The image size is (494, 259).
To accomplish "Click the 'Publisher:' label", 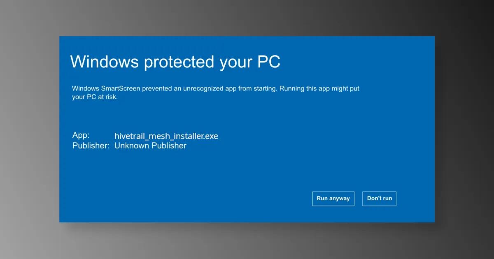I will [91, 146].
